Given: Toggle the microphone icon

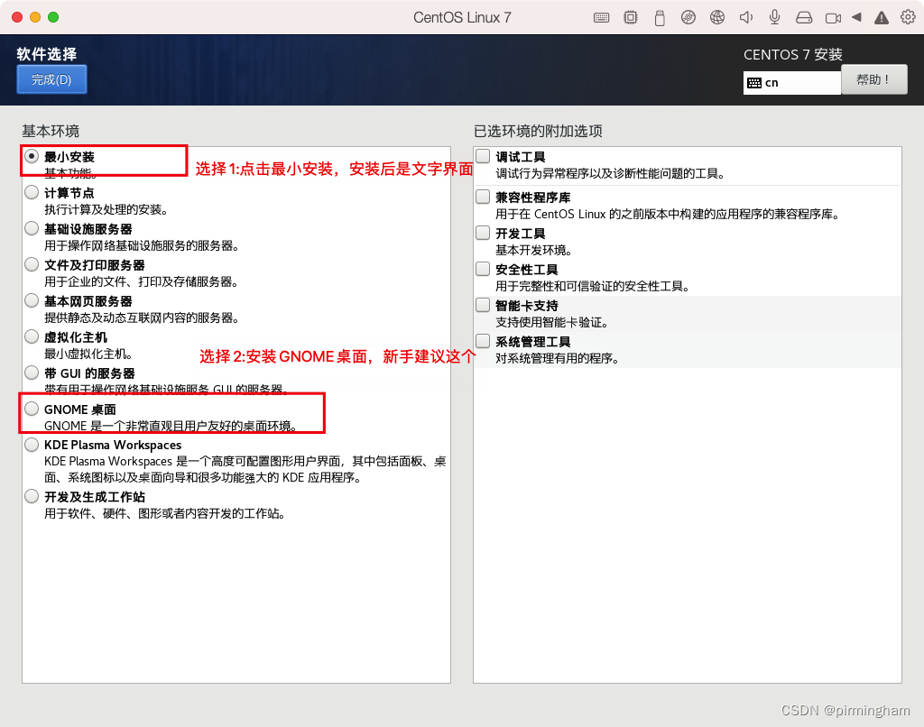Looking at the screenshot, I should 775,18.
